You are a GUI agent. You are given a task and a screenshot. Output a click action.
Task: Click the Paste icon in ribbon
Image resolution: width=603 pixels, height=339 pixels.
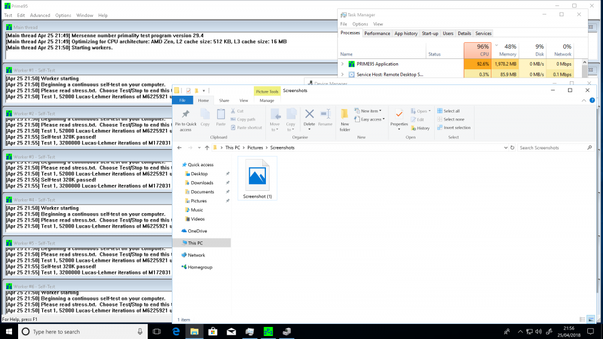point(221,114)
